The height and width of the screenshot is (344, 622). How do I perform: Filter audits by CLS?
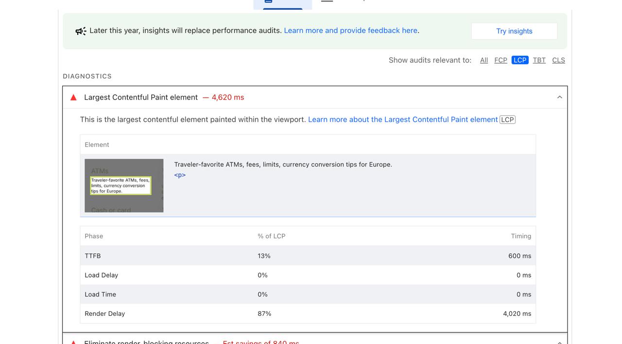point(558,60)
